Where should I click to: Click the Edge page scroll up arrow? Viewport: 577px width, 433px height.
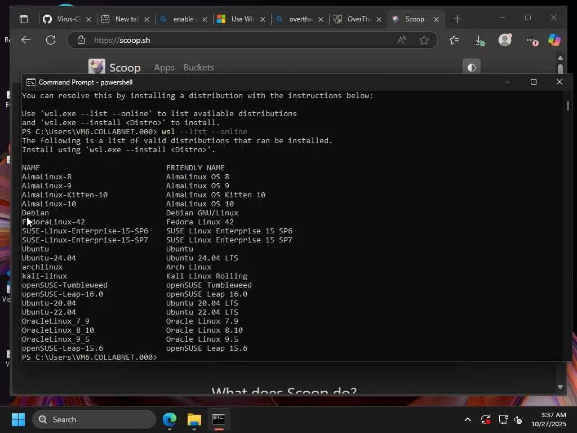[560, 58]
